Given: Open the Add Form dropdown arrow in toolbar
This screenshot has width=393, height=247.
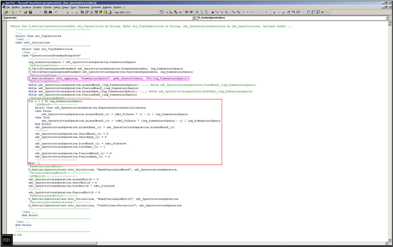Looking at the screenshot, I should [x=16, y=12].
